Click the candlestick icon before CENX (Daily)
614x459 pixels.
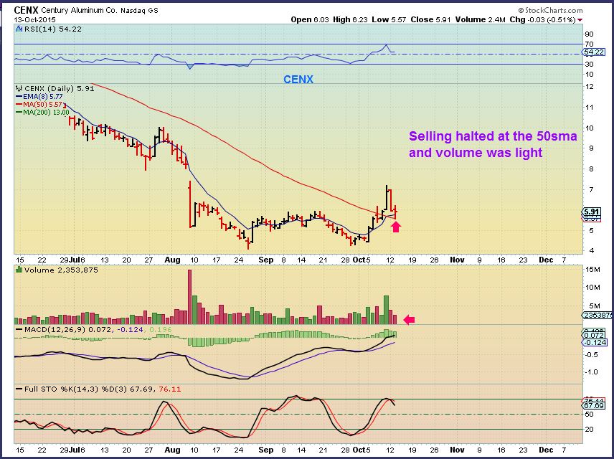click(19, 88)
